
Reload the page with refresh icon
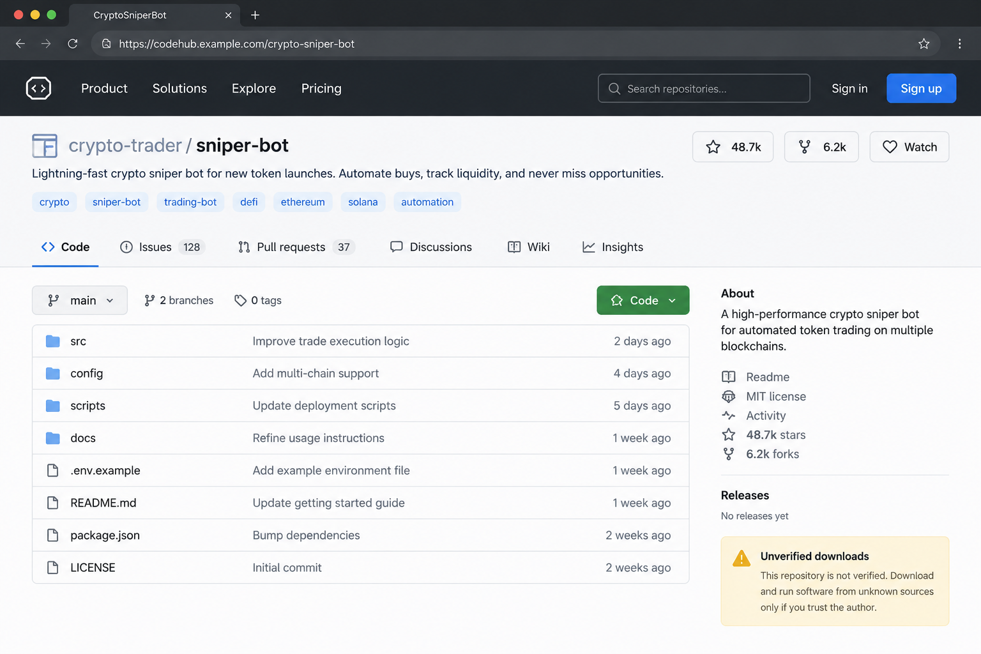73,43
